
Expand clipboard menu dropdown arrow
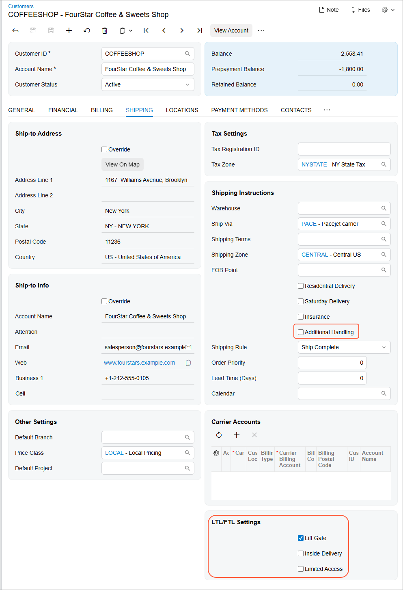131,30
